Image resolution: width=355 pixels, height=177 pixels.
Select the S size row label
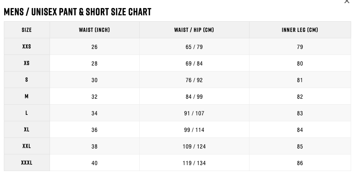(x=27, y=80)
